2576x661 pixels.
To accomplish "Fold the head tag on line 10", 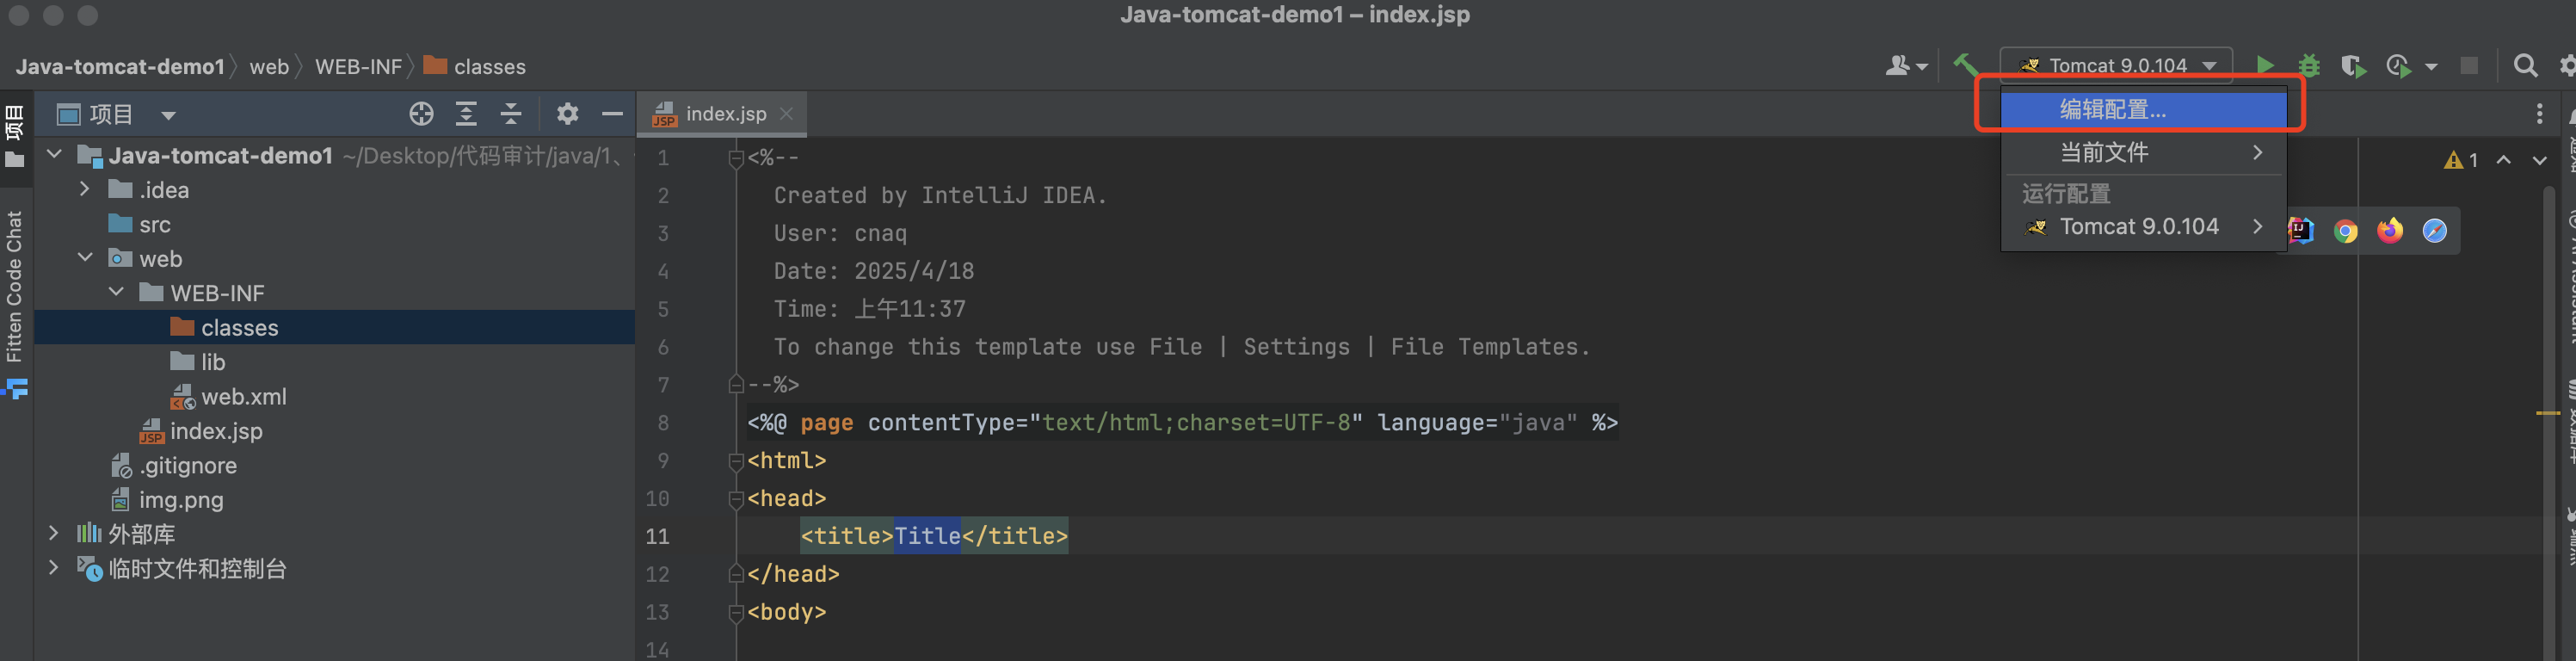I will [x=736, y=498].
